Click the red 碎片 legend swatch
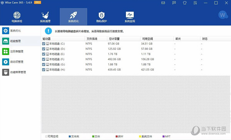This screenshot has height=140, width=231. tap(117, 137)
